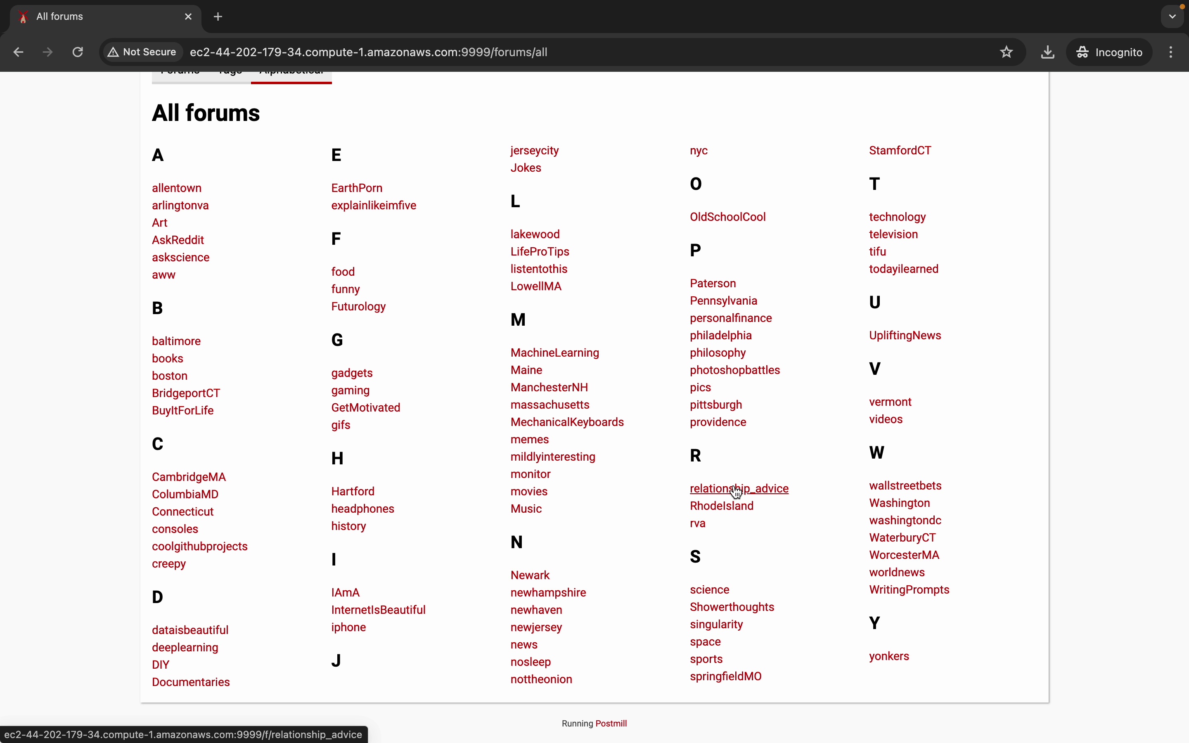
Task: Open a new tab with plus icon
Action: [x=218, y=17]
